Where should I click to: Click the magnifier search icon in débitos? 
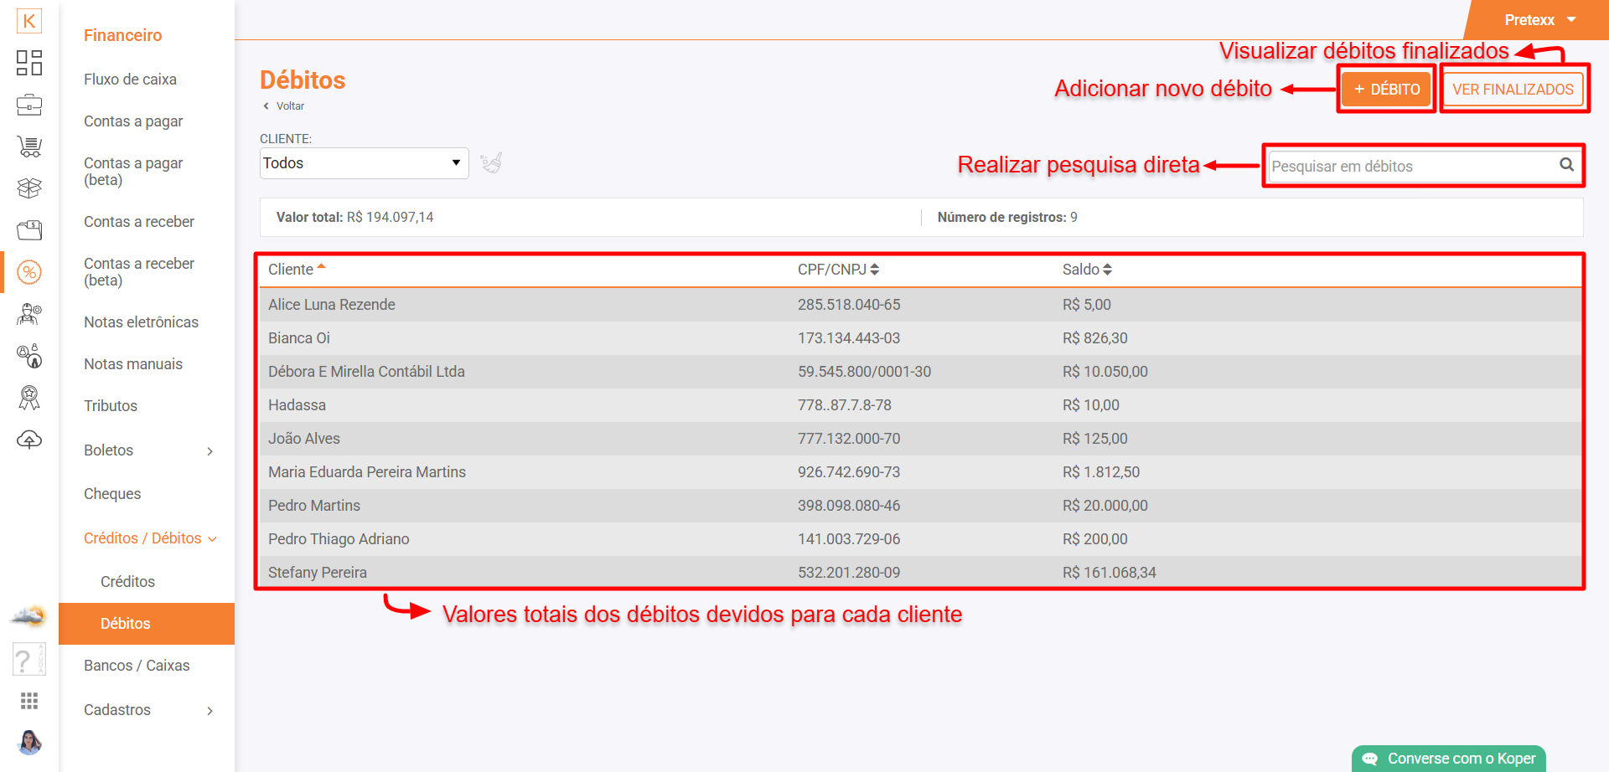1566,165
